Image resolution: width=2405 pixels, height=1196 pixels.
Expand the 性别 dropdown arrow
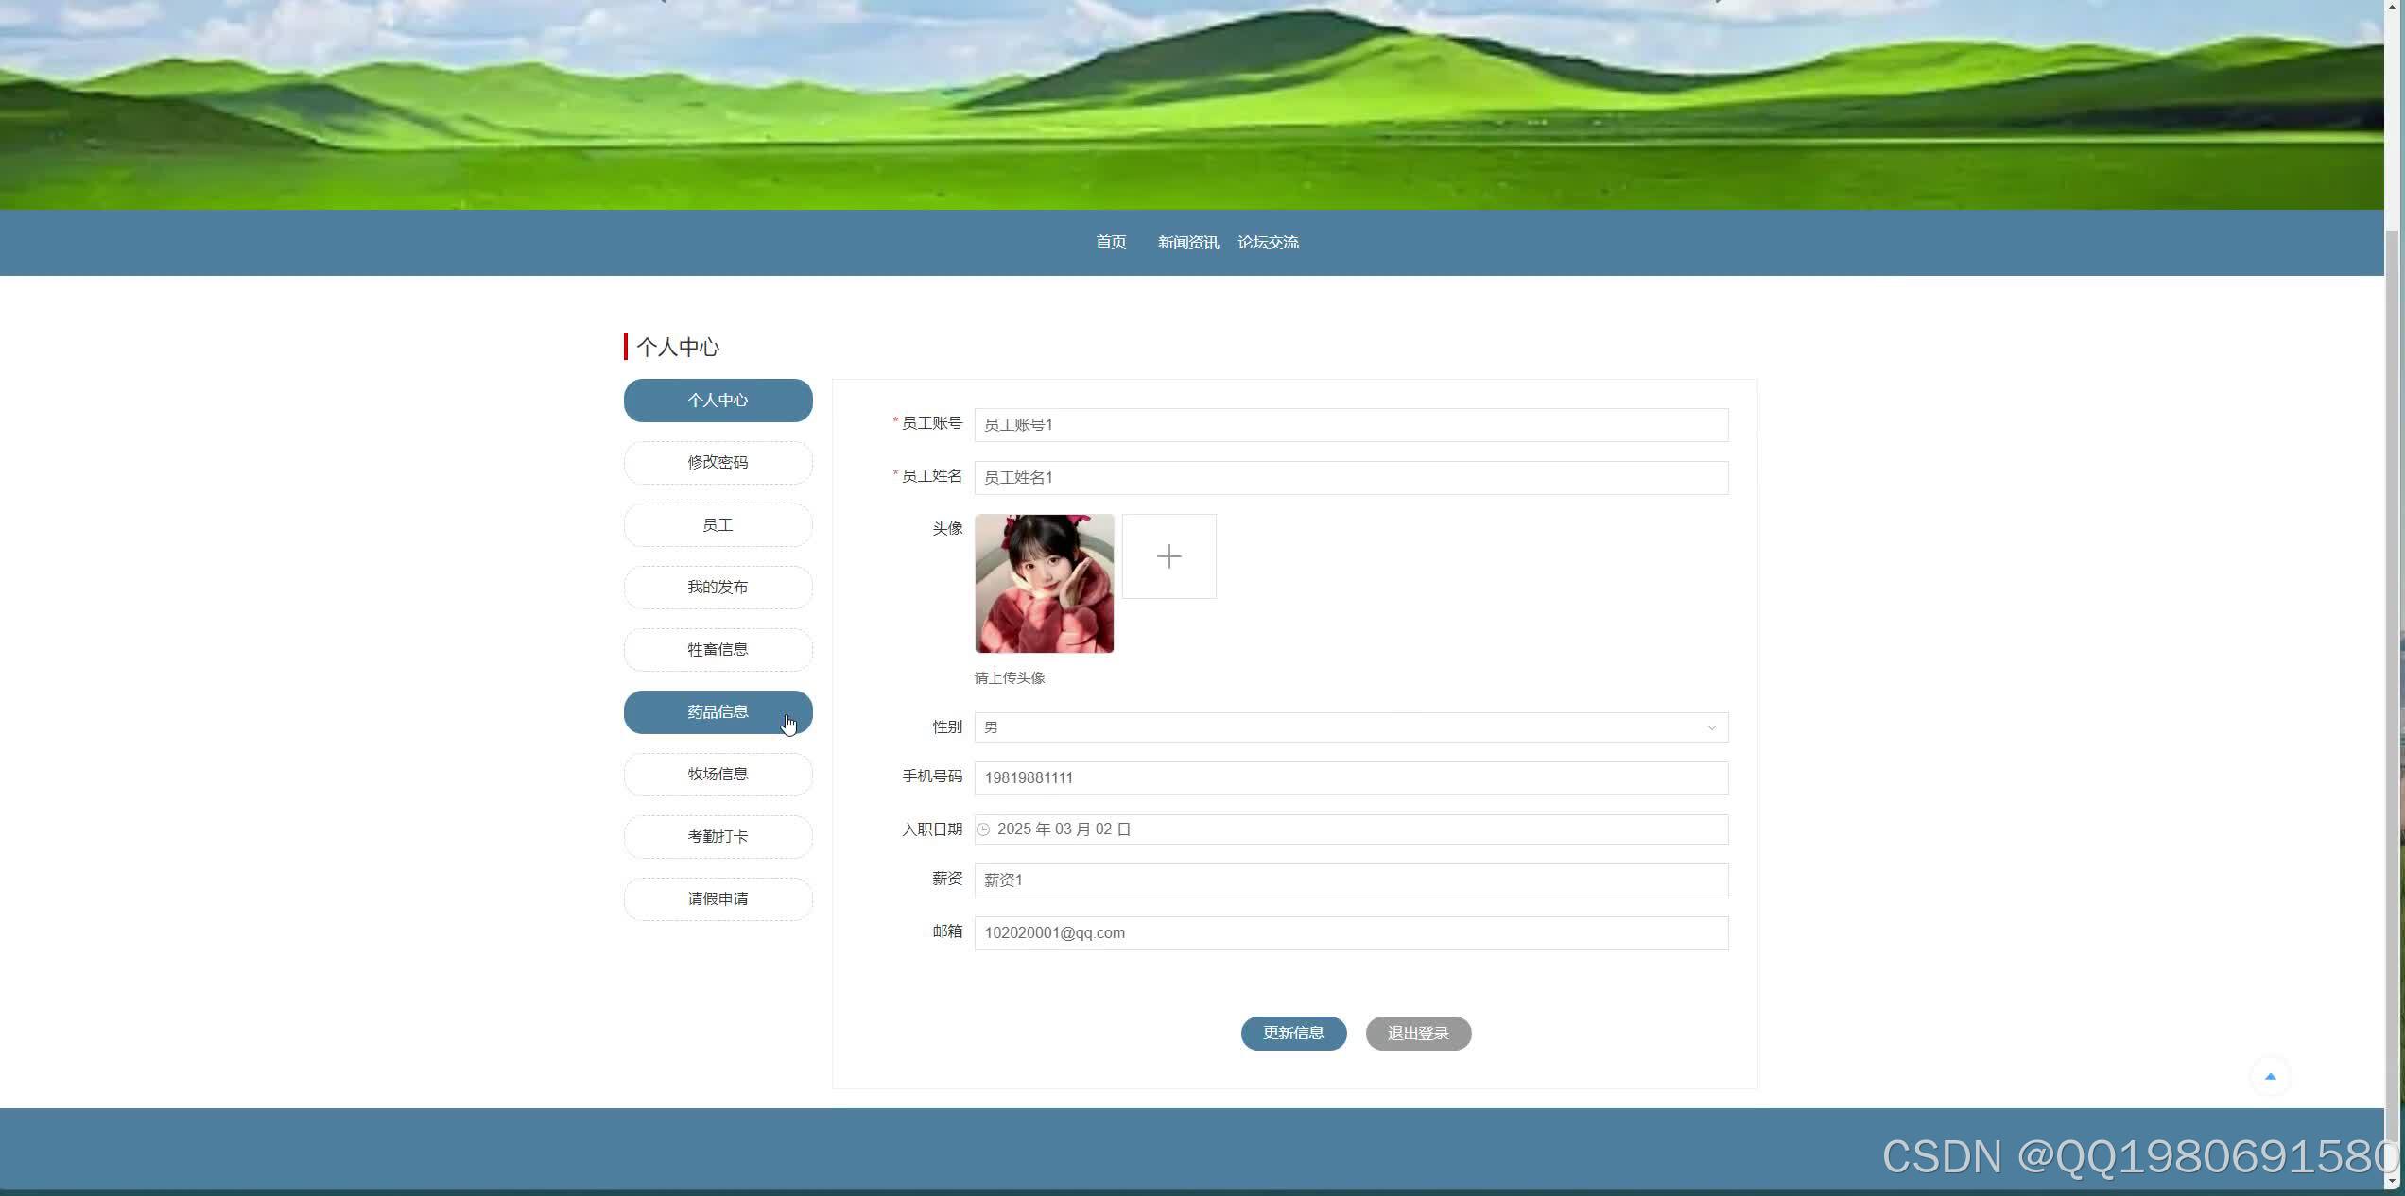pos(1710,727)
